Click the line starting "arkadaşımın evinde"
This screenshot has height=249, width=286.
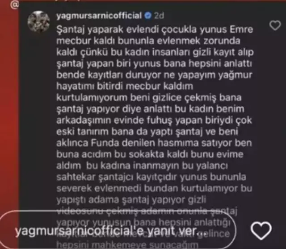point(154,120)
